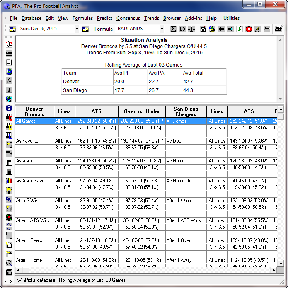Open the table with blue L icon

(x=9, y=136)
